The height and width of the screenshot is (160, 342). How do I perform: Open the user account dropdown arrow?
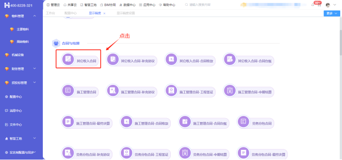(335, 5)
